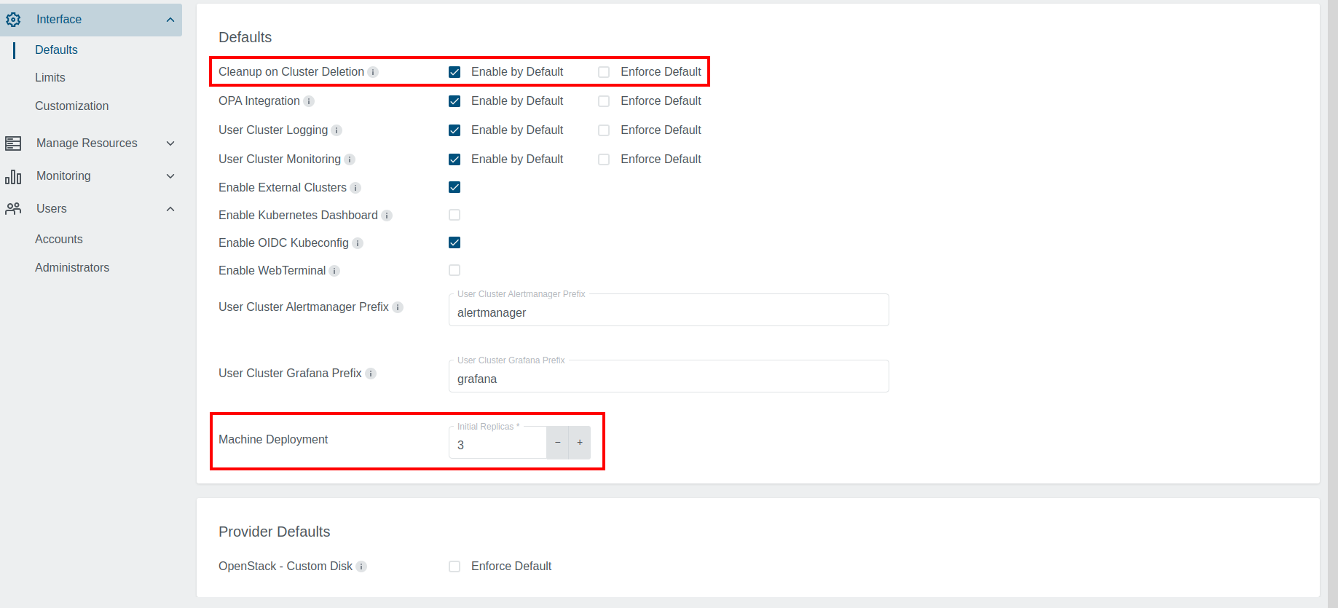This screenshot has height=608, width=1338.
Task: Open the Limits menu item
Action: [x=50, y=77]
